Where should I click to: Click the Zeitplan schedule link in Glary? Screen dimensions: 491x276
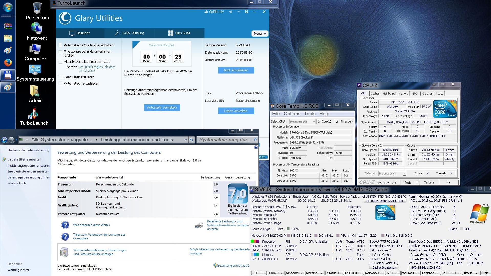97,69
